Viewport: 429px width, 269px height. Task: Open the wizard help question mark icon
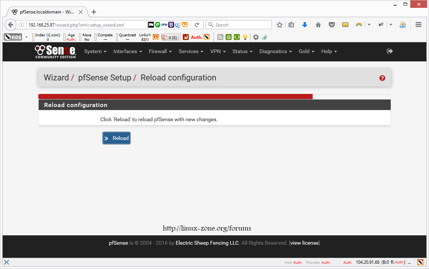[382, 78]
